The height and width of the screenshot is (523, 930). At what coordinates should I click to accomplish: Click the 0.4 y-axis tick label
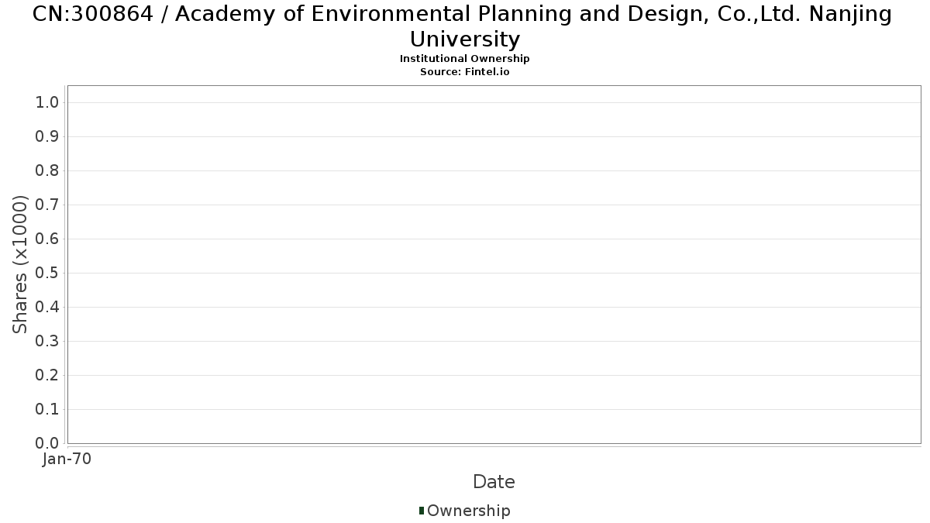pos(47,307)
